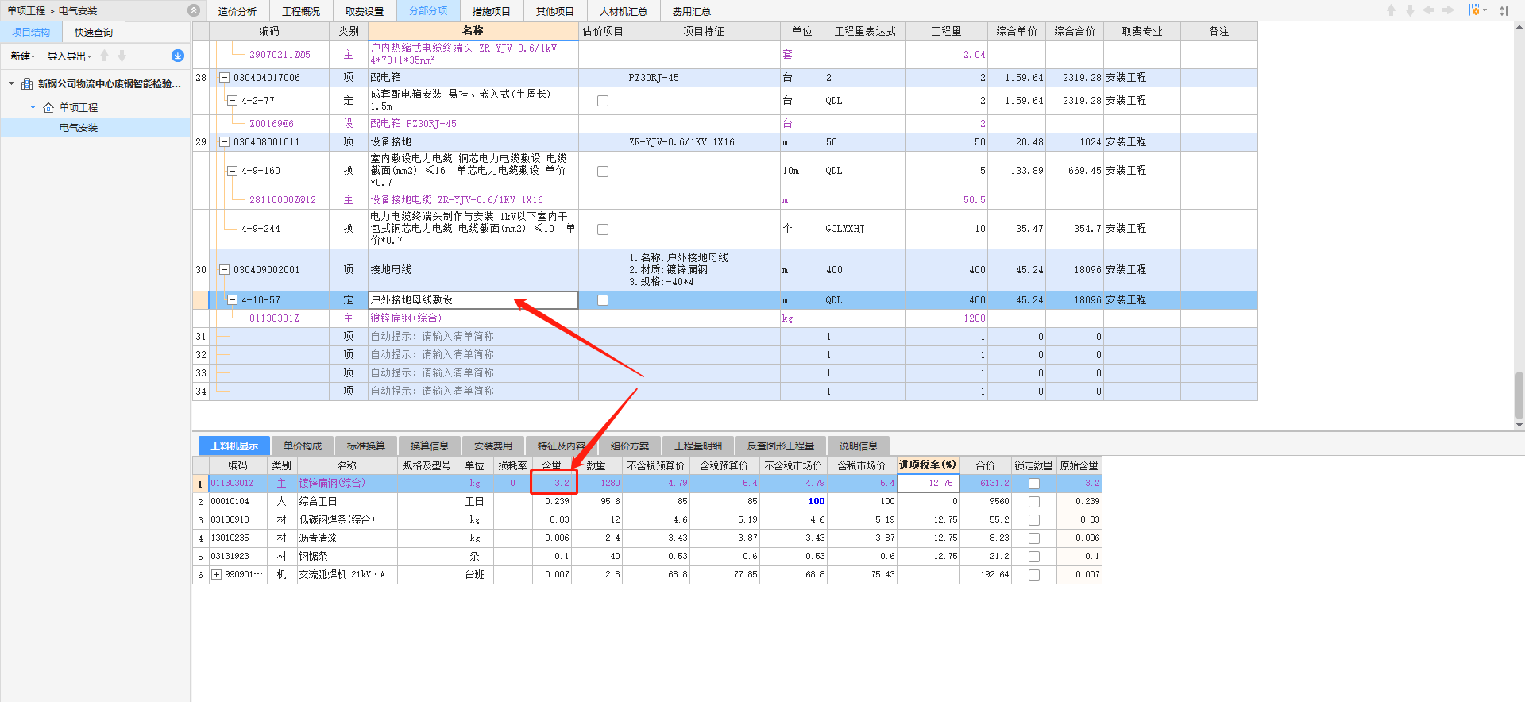The image size is (1525, 702).
Task: Open the 单价构成 tab in bottom panel
Action: (303, 446)
